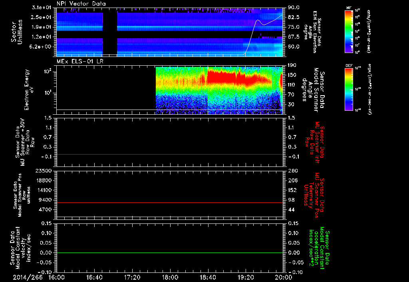Image resolution: width=409 pixels, height=282 pixels.
Task: Click the '18:40' time axis label
Action: [208, 277]
